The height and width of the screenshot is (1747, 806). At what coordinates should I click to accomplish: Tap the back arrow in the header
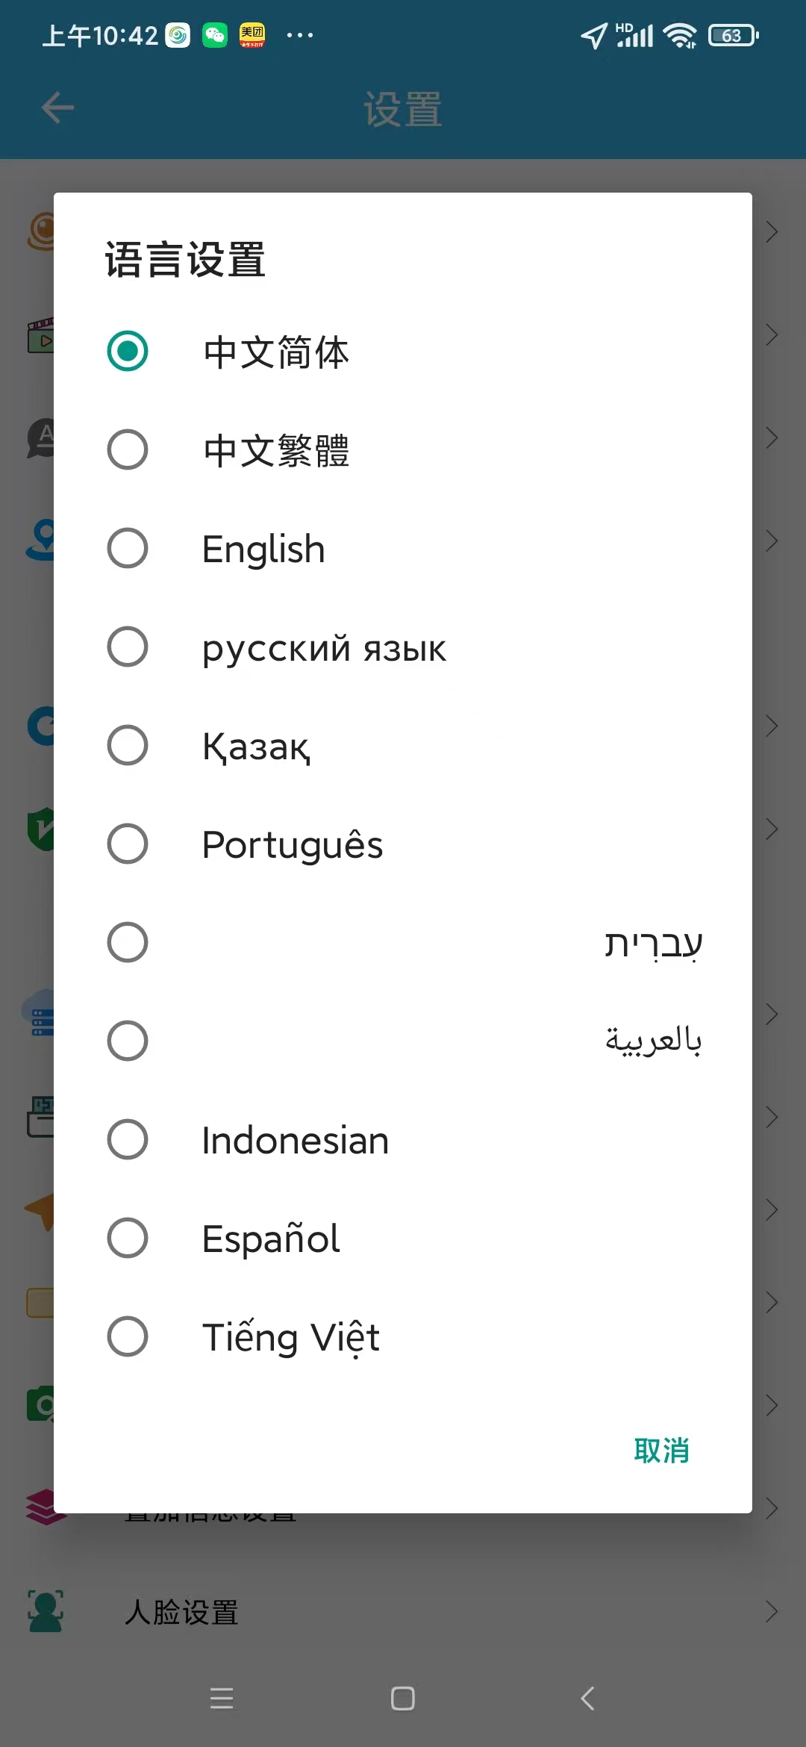(x=57, y=108)
